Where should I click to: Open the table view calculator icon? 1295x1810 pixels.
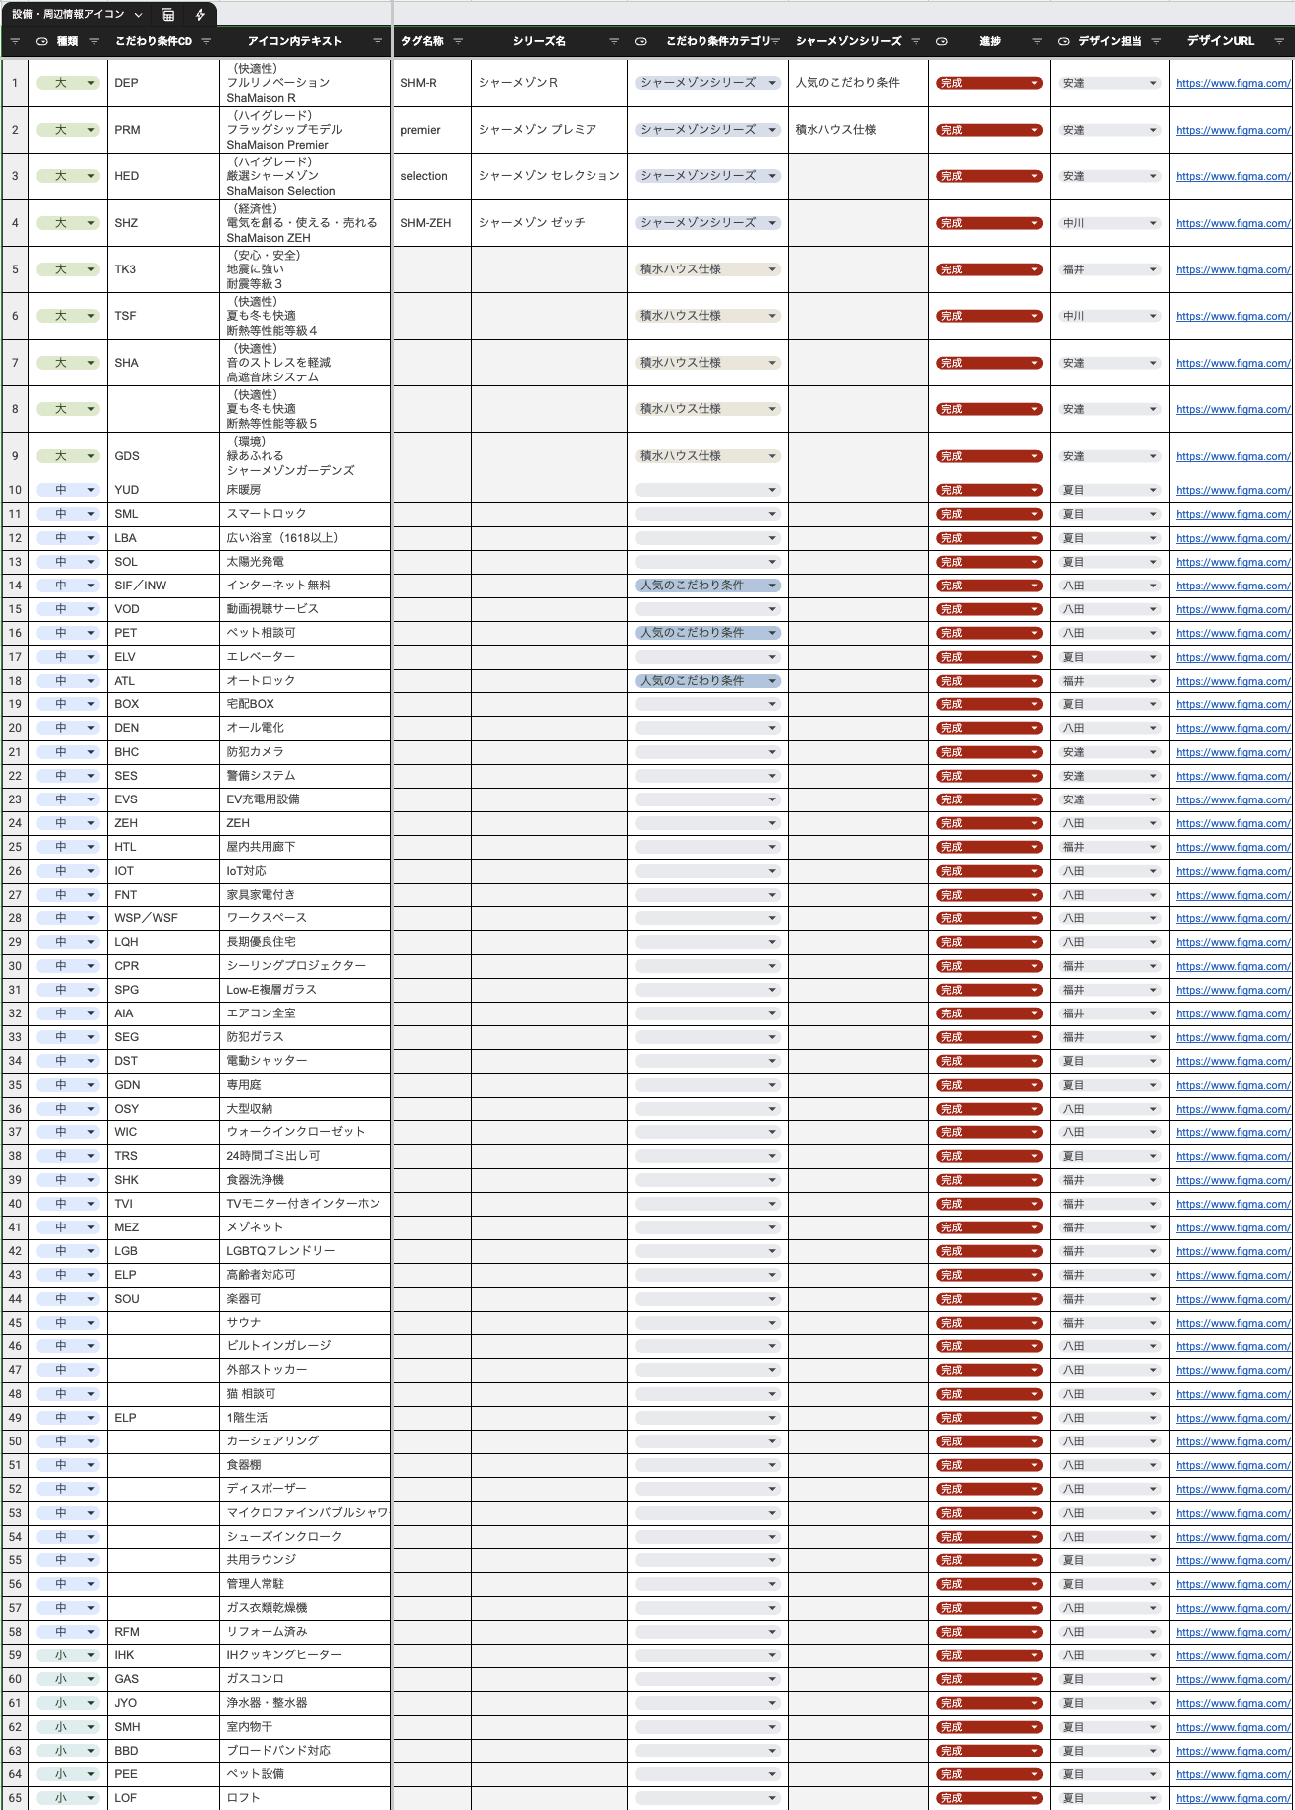click(168, 15)
